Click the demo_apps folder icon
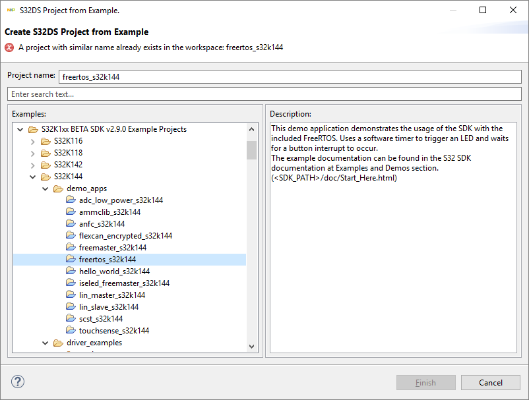 [x=58, y=188]
